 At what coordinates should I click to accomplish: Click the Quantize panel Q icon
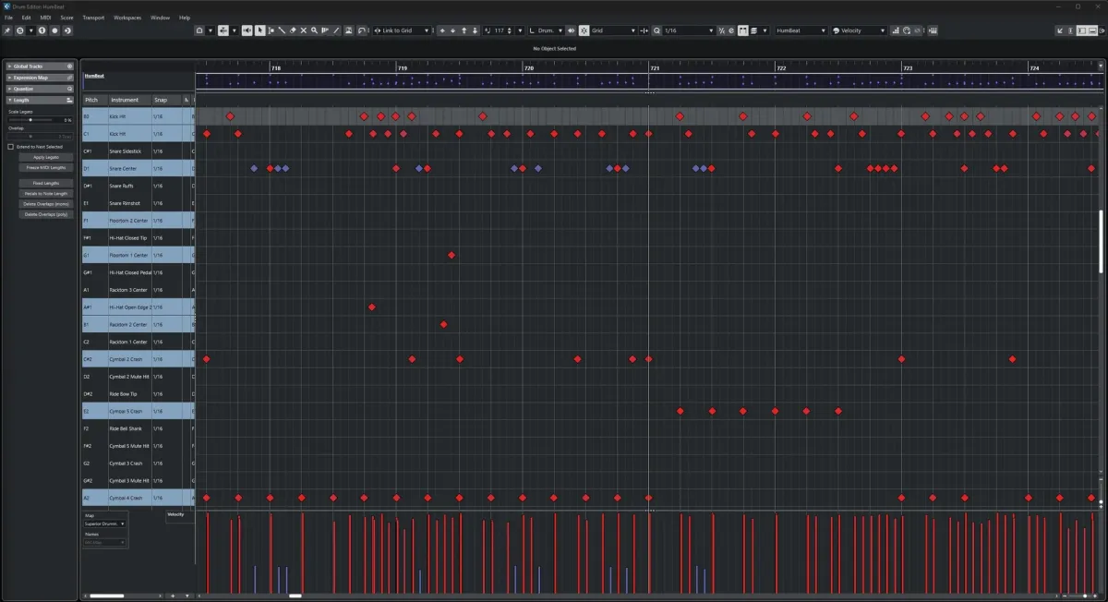(69, 89)
